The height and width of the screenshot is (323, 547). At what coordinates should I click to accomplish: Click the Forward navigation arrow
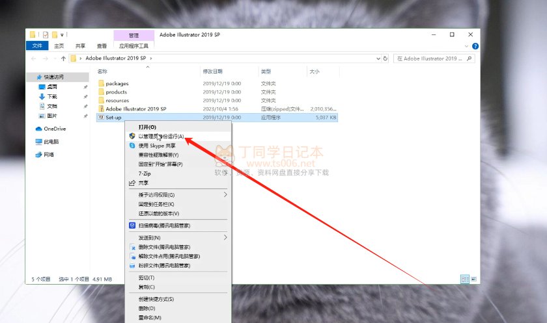(x=46, y=58)
